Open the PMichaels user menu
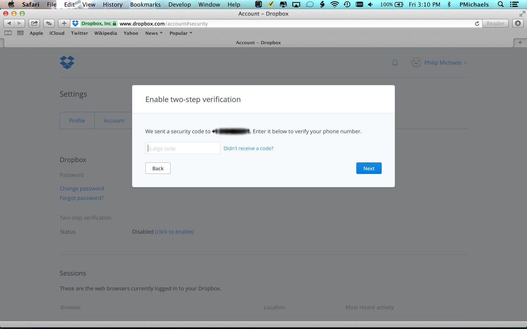The image size is (527, 329). click(x=474, y=4)
